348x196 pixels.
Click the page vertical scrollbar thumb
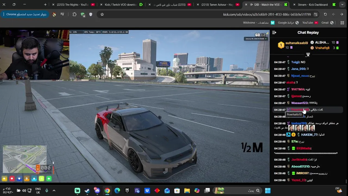[346, 181]
